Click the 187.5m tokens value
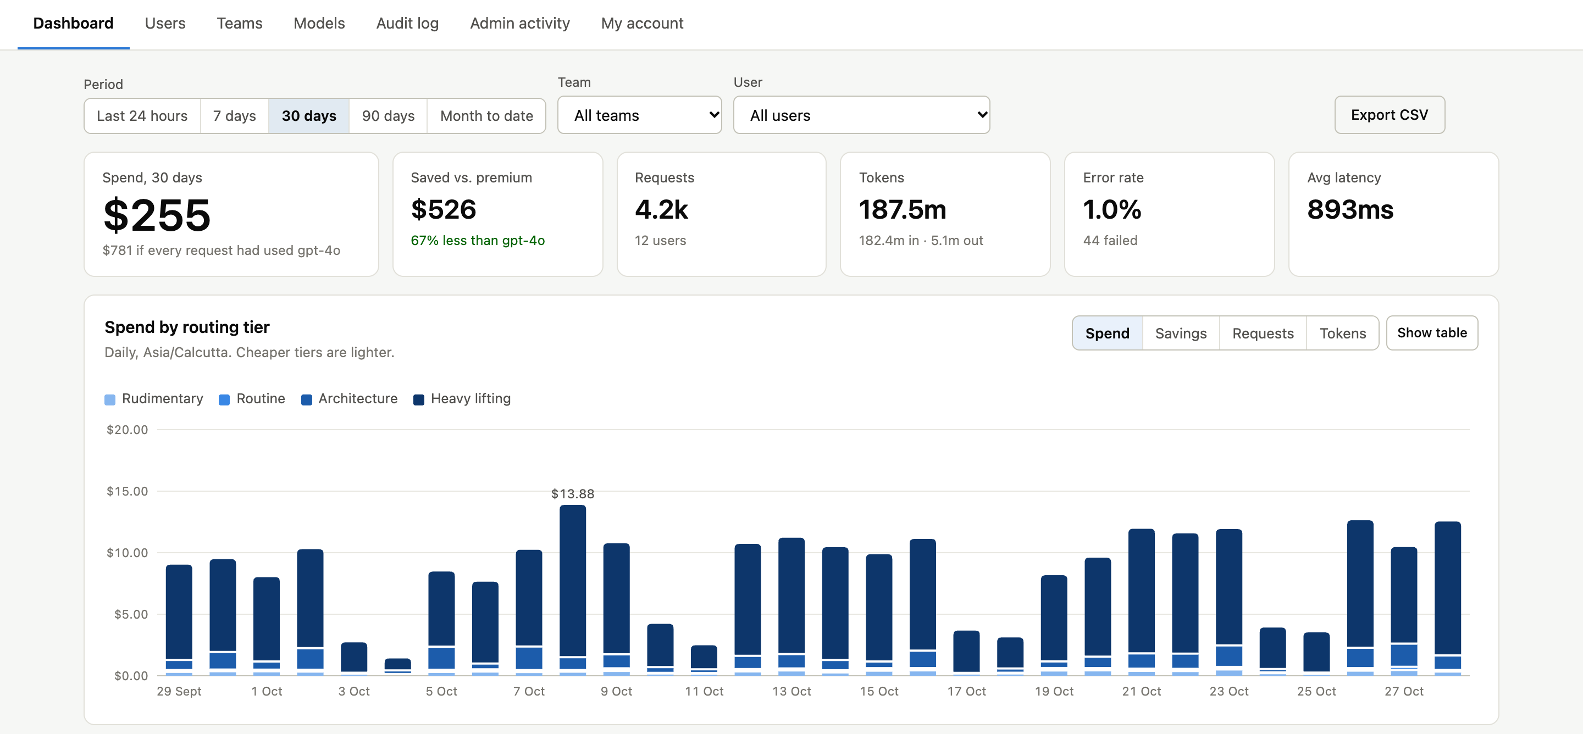This screenshot has width=1583, height=734. (902, 209)
